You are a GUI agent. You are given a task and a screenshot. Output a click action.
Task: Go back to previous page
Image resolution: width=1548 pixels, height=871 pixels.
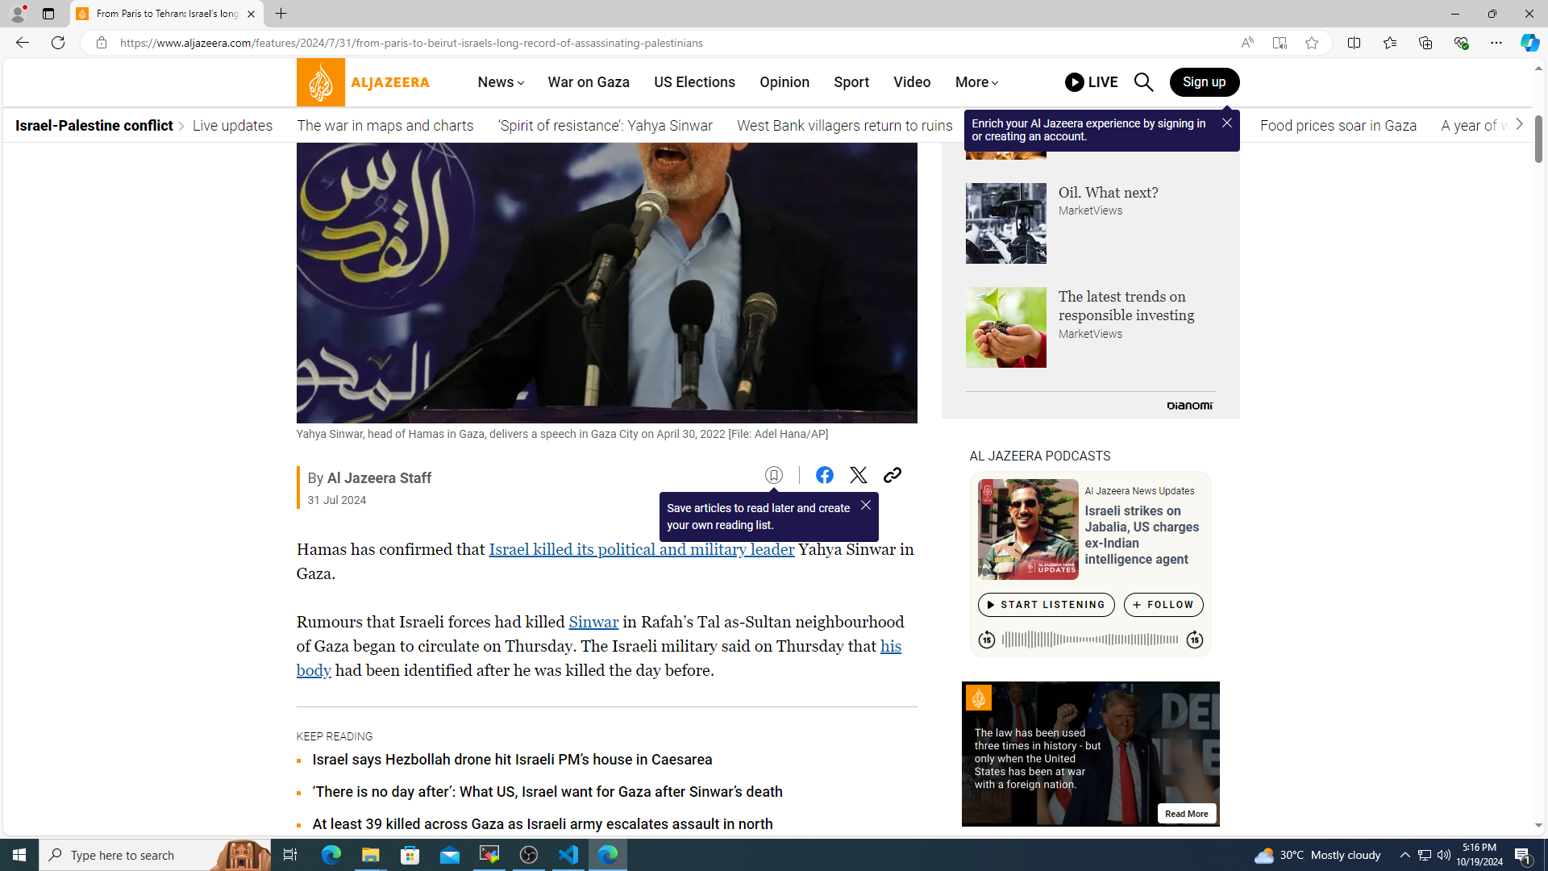click(x=22, y=43)
